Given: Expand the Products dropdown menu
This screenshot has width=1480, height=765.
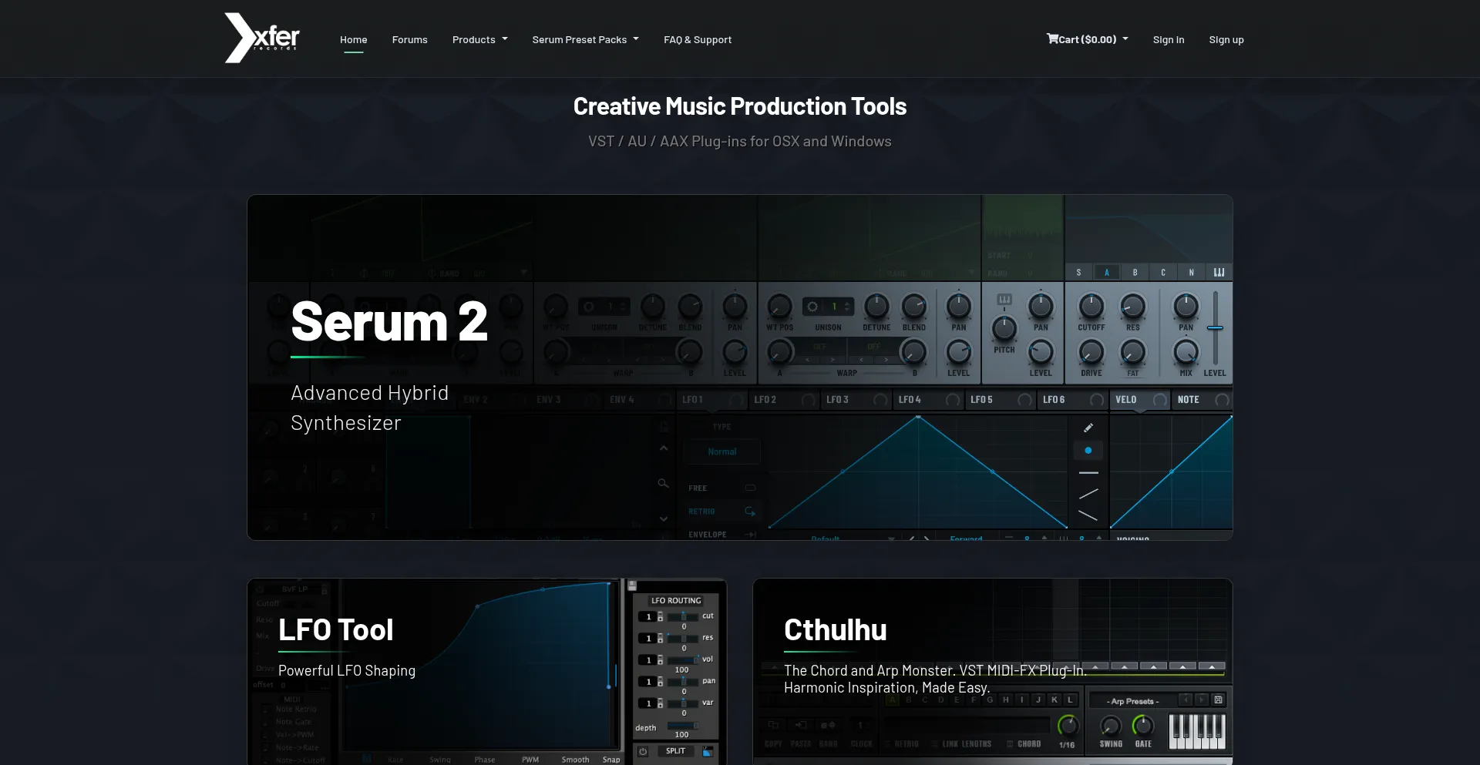Looking at the screenshot, I should pyautogui.click(x=479, y=39).
